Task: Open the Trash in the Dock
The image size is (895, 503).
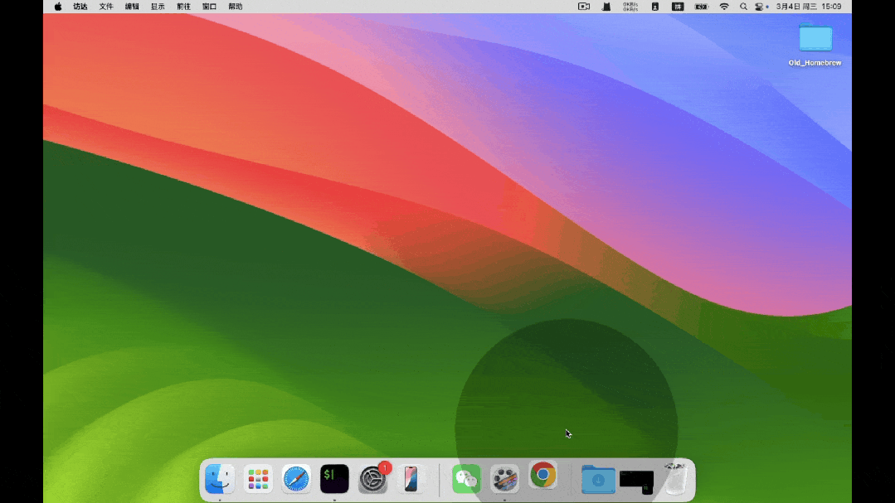Action: click(676, 478)
